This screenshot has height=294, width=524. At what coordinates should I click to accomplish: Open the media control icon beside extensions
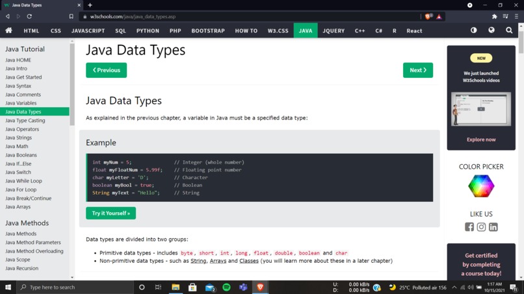pyautogui.click(x=505, y=16)
